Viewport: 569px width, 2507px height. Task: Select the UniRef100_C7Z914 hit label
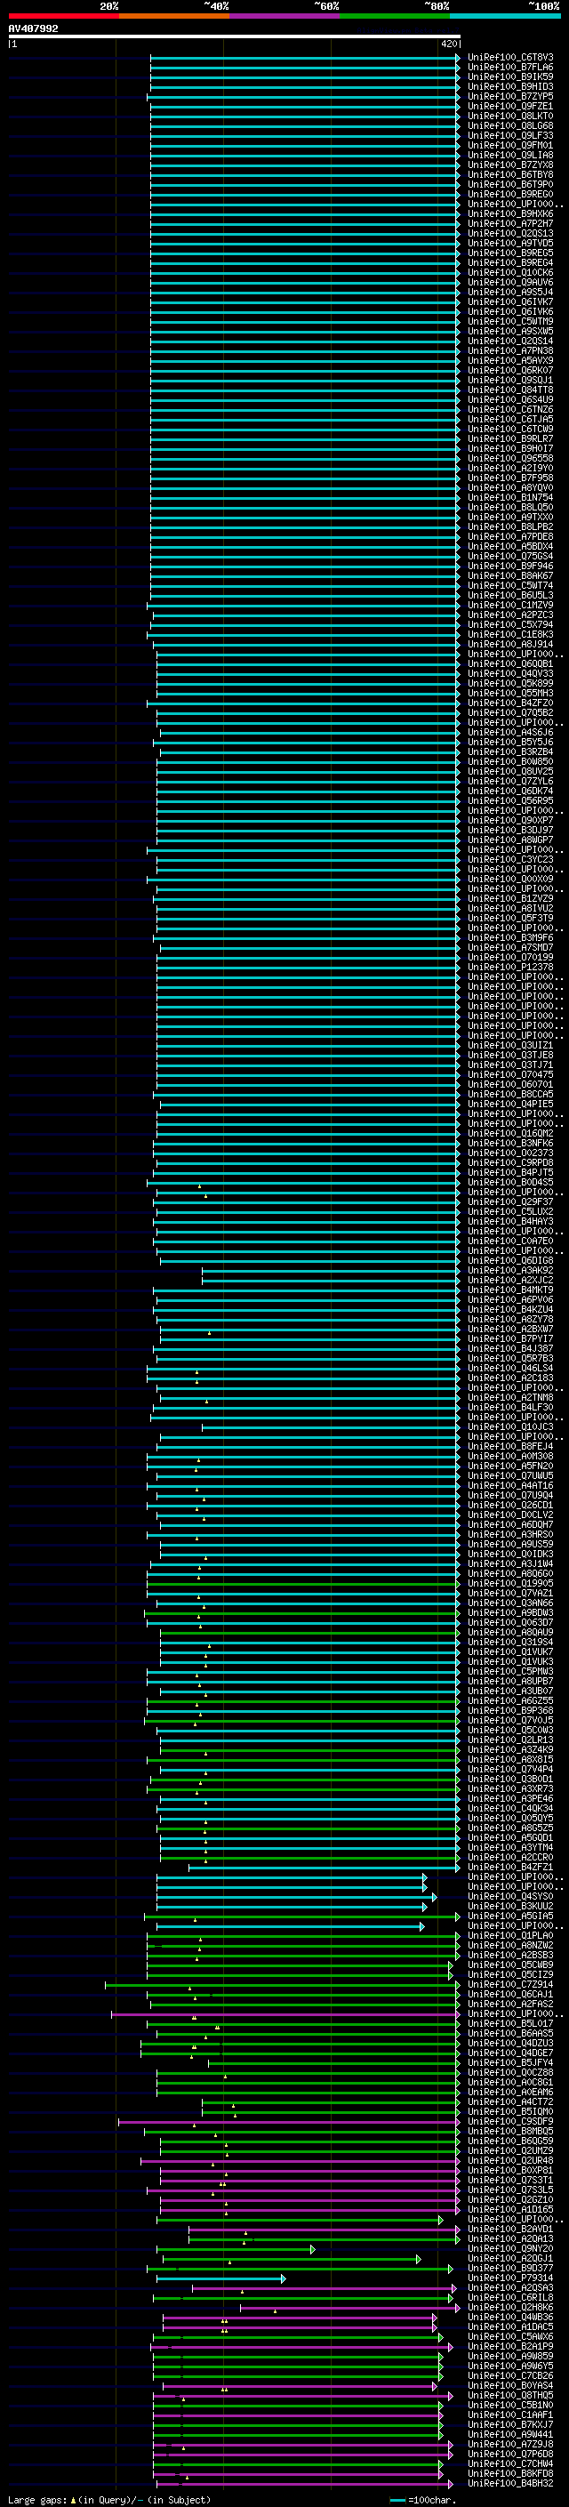[x=510, y=1984]
